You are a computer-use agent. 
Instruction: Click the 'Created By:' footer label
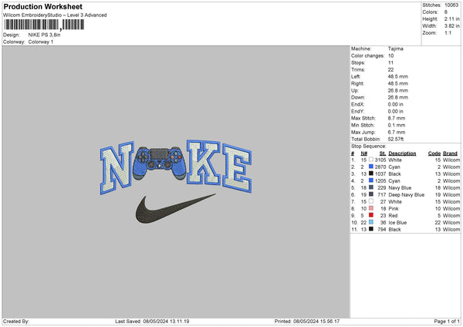(x=16, y=322)
